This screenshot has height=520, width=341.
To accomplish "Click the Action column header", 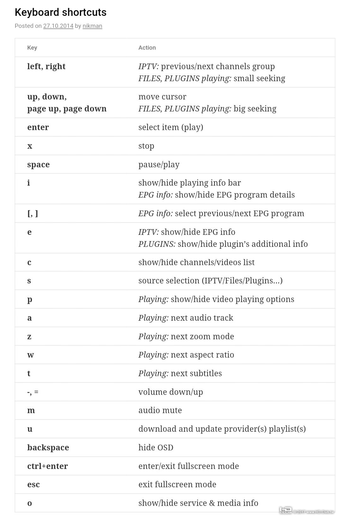I will click(x=147, y=48).
